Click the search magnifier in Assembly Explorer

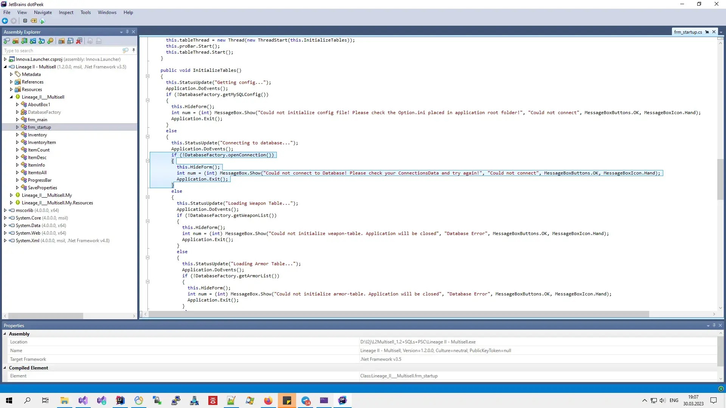coord(126,50)
